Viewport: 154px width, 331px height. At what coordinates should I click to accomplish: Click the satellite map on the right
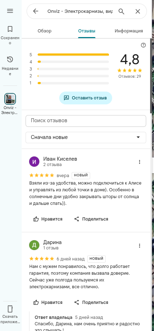coord(153,165)
